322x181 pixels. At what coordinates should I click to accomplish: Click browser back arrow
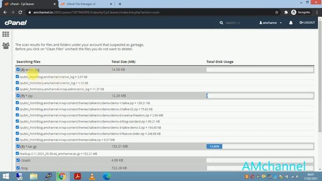[x=5, y=12]
